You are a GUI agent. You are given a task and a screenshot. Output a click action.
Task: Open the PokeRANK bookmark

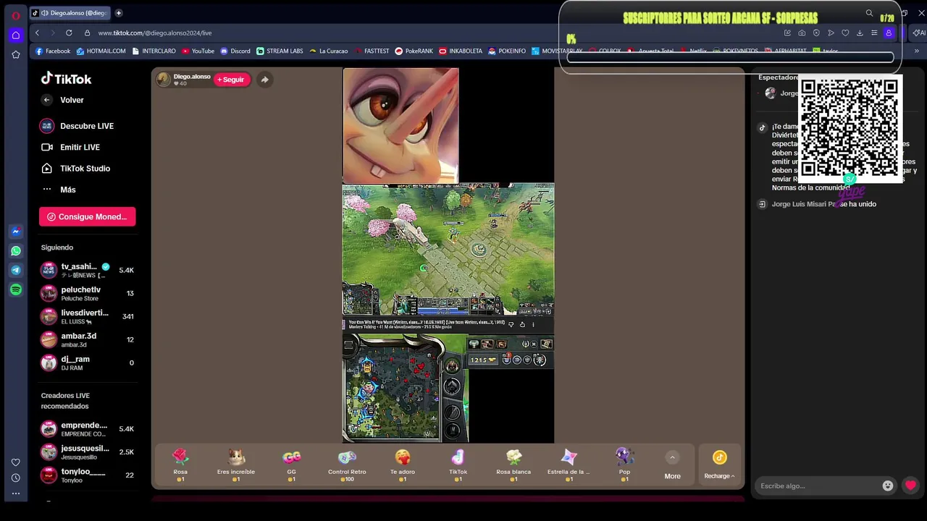414,51
